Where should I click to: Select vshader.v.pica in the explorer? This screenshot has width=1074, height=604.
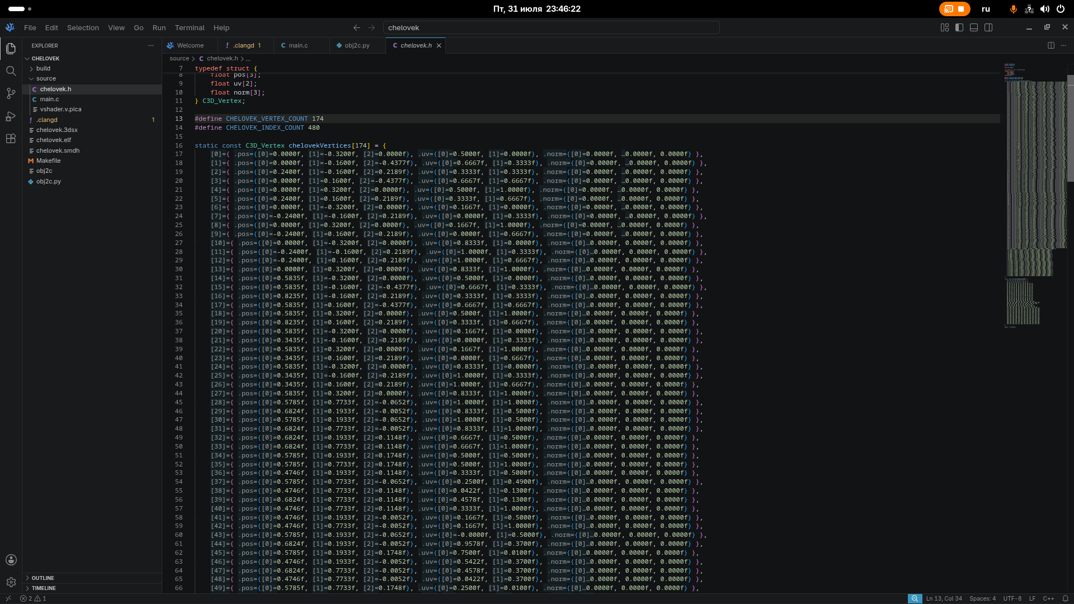click(92, 109)
